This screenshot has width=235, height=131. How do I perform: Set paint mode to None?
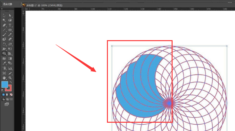click(11, 95)
